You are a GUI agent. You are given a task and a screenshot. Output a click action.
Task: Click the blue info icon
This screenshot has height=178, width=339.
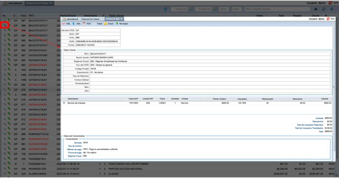pos(332,9)
